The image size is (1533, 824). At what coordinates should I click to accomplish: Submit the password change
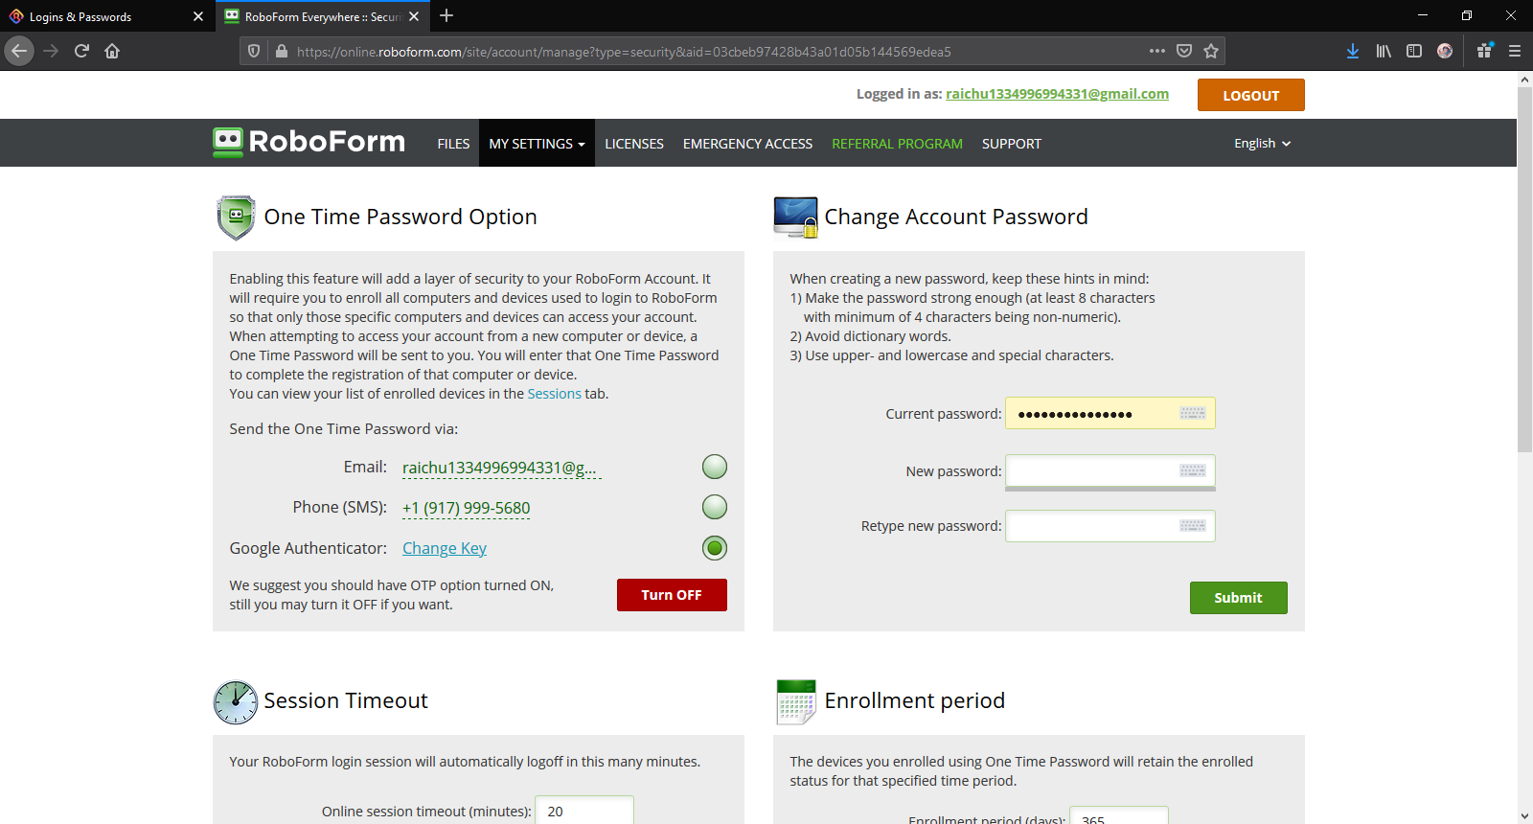click(x=1238, y=598)
